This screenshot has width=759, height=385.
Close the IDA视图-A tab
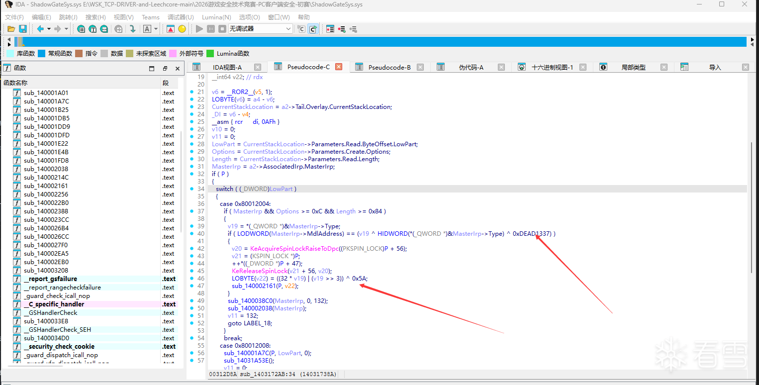click(258, 67)
